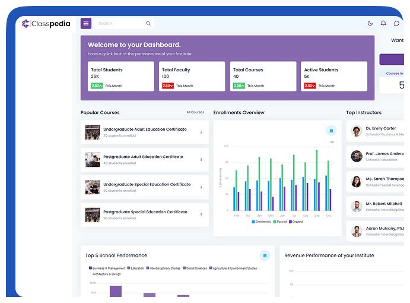Image resolution: width=410 pixels, height=303 pixels.
Task: Open calendar icon in Enrollments Overview
Action: pos(331,131)
